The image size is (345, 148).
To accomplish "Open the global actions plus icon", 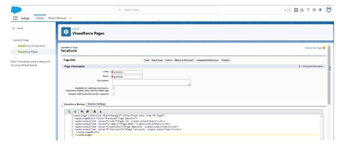I will 296,10.
